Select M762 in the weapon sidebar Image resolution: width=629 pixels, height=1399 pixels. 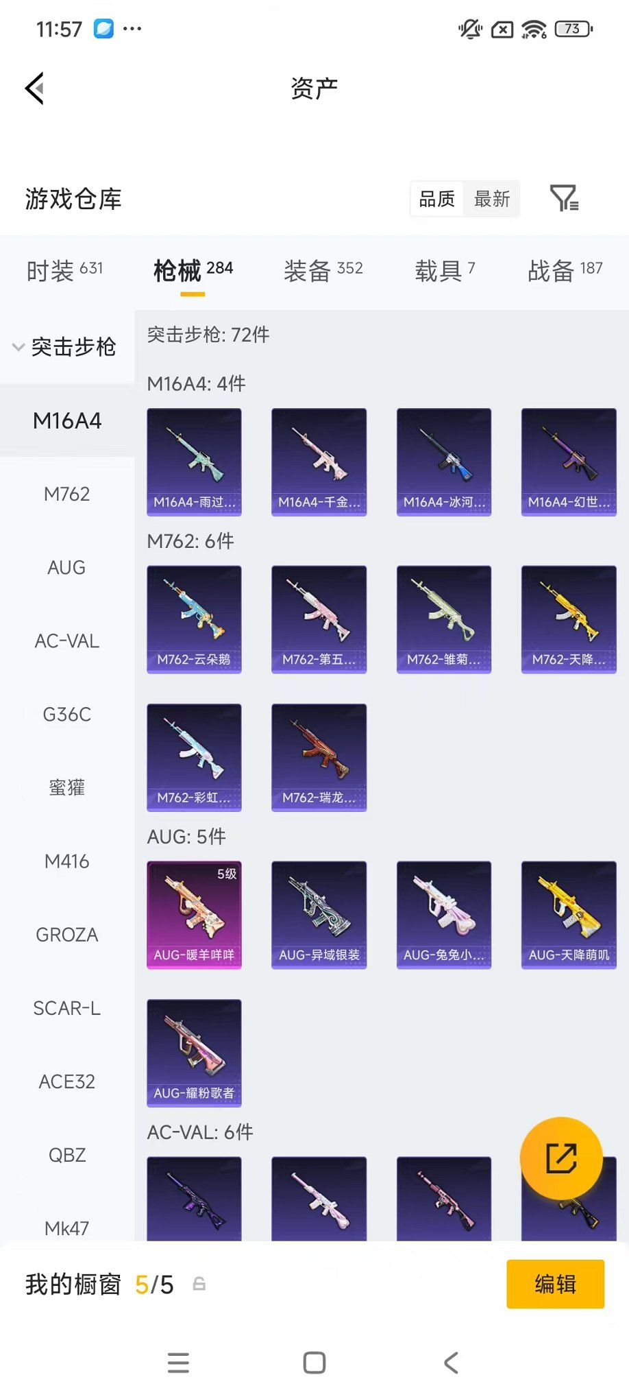coord(67,494)
